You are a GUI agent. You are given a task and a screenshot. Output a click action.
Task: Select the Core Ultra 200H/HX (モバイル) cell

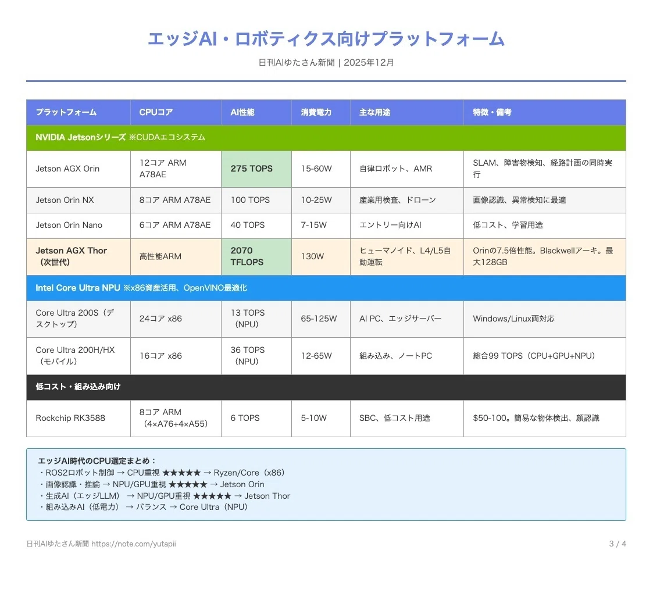[x=78, y=356]
